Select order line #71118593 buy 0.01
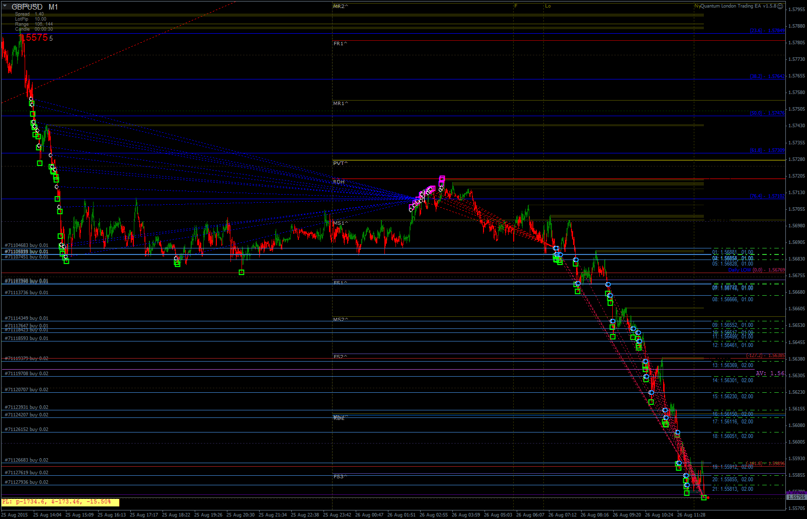807x519 pixels. pyautogui.click(x=27, y=338)
